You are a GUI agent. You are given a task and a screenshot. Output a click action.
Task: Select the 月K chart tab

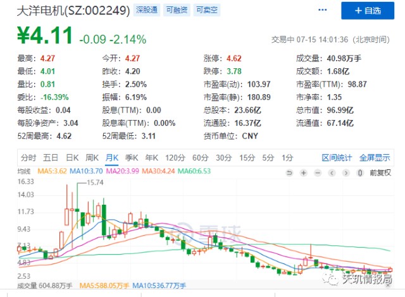(112, 157)
